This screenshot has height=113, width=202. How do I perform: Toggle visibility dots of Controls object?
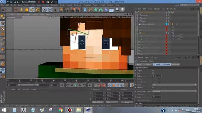point(169,15)
